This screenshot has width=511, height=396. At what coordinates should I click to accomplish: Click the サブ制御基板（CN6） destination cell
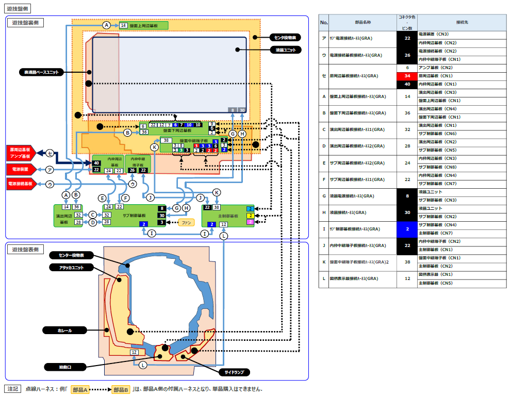462,134
